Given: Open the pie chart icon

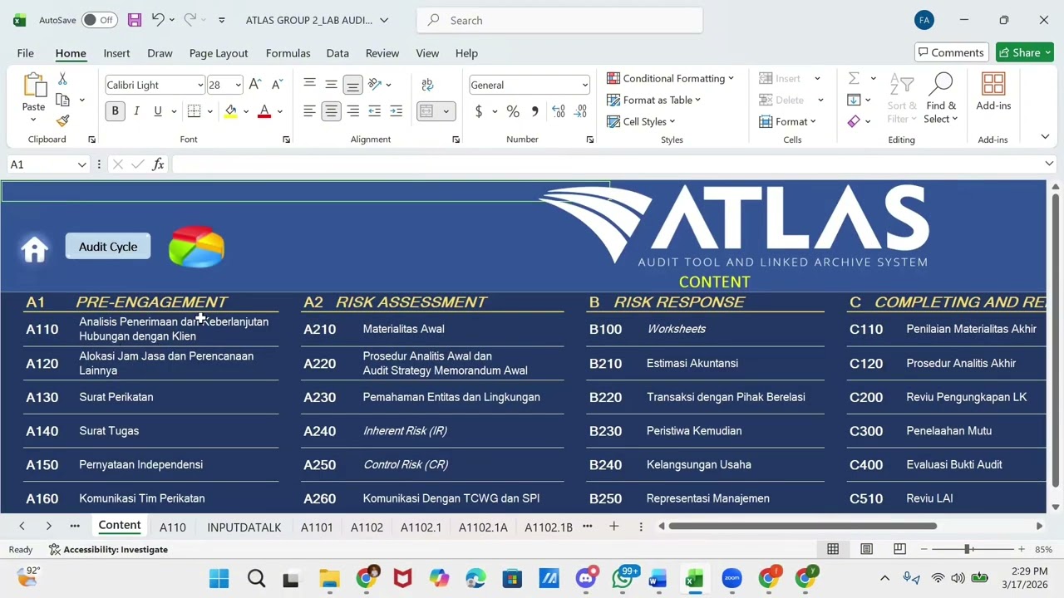Looking at the screenshot, I should click(196, 247).
